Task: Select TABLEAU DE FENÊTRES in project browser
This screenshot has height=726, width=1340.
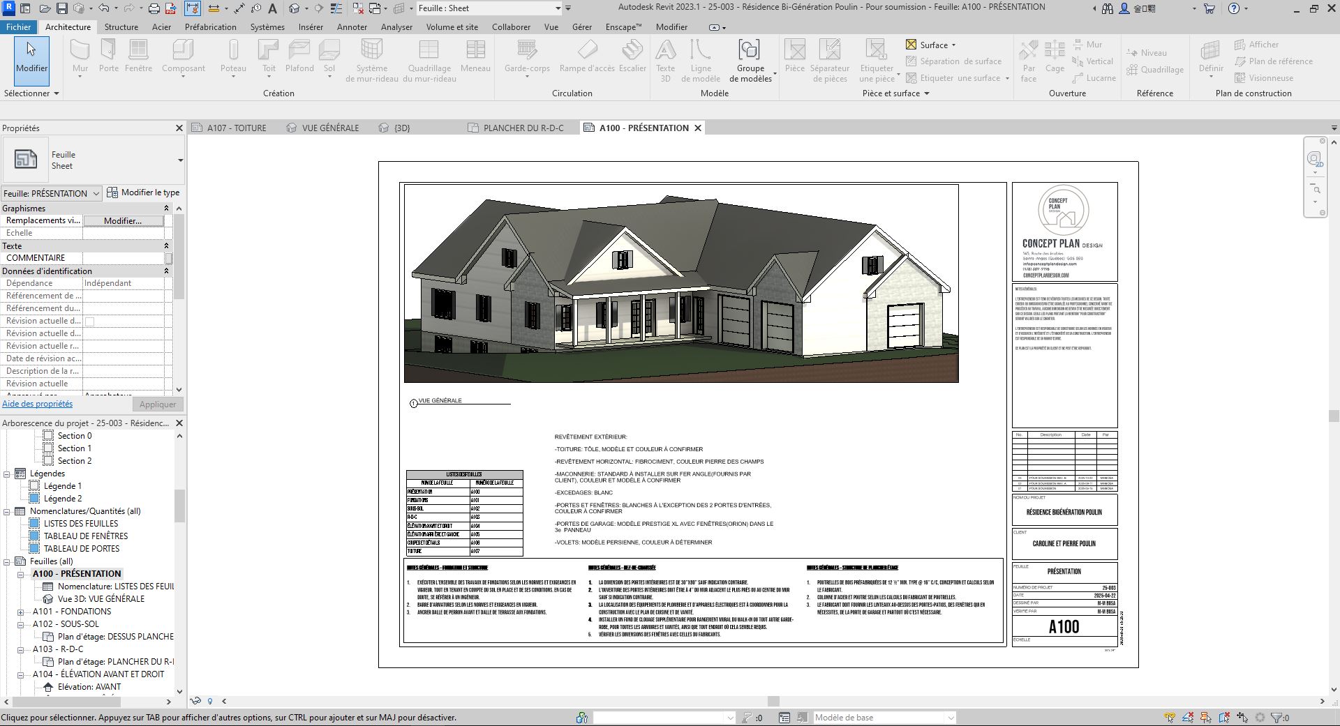Action: pos(86,536)
